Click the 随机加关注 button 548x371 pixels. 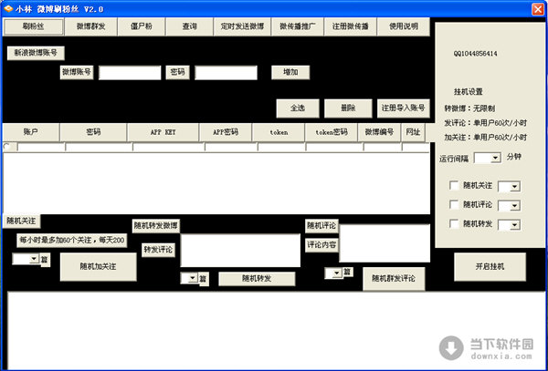[99, 267]
